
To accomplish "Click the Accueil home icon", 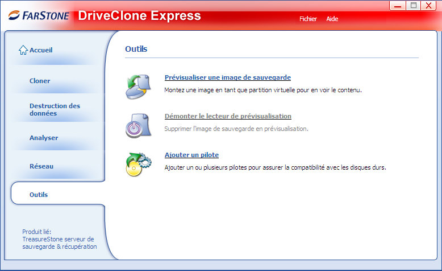I will 23,50.
